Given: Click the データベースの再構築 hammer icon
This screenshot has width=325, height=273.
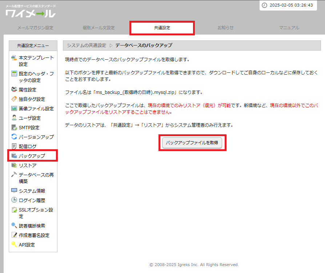Looking at the screenshot, I should (x=14, y=175).
